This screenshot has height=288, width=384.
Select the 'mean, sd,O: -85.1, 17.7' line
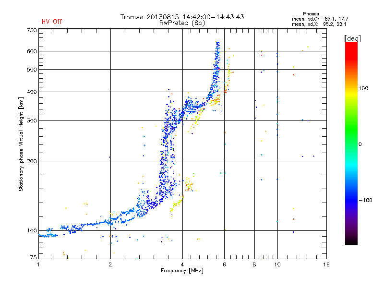point(320,19)
